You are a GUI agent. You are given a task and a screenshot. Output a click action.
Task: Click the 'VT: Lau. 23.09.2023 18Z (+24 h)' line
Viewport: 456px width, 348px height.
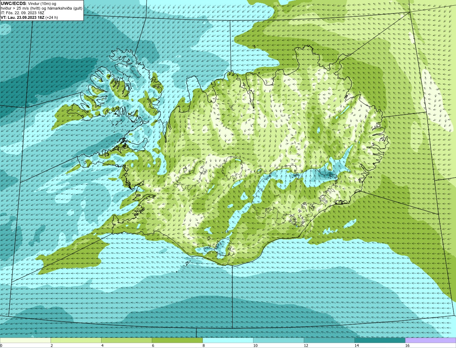[x=29, y=17]
